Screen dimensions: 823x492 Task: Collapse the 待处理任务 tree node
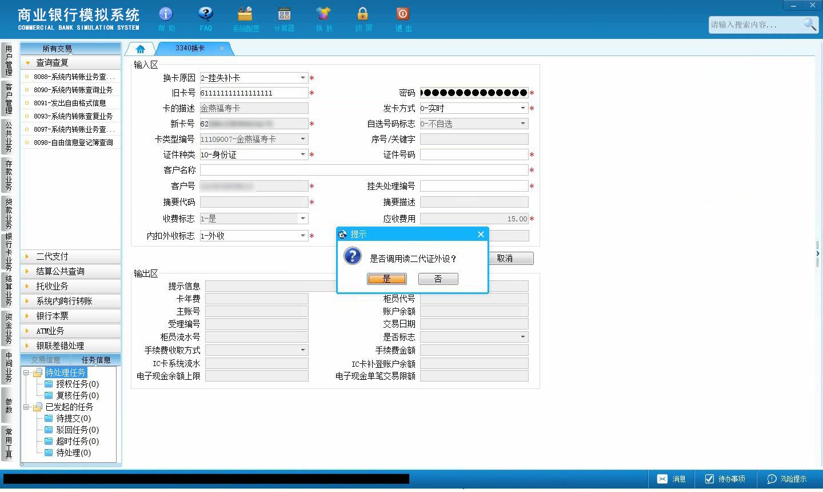(x=26, y=373)
